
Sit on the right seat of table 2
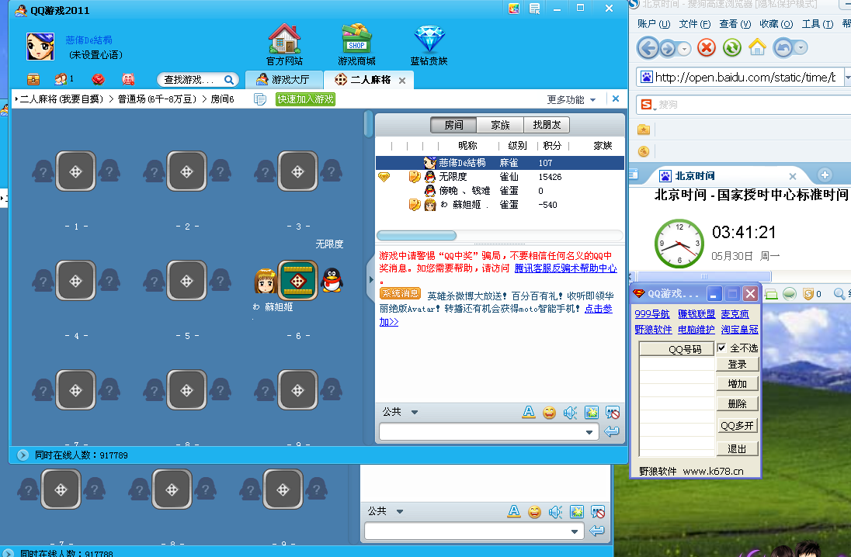point(221,171)
